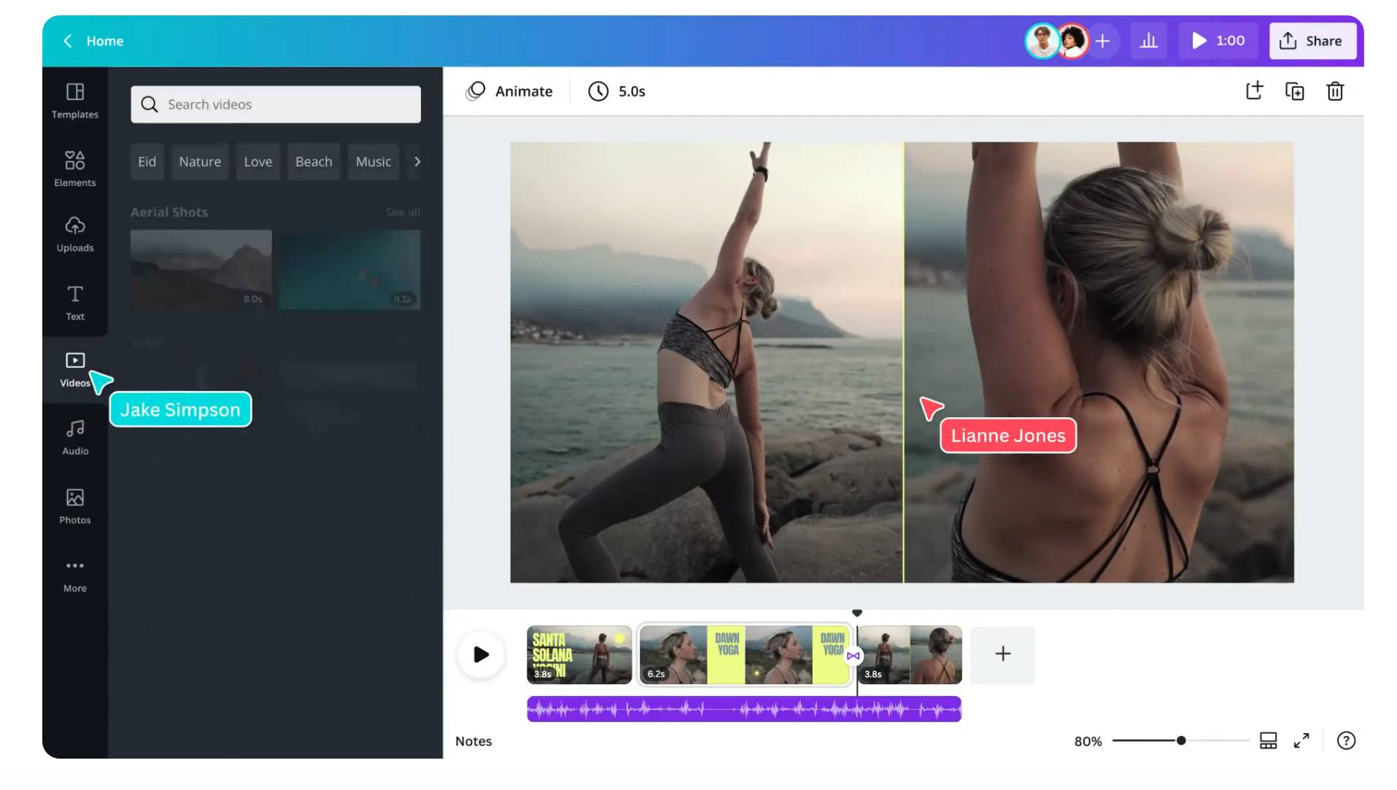Open the 5.0s duration setting

pyautogui.click(x=617, y=91)
